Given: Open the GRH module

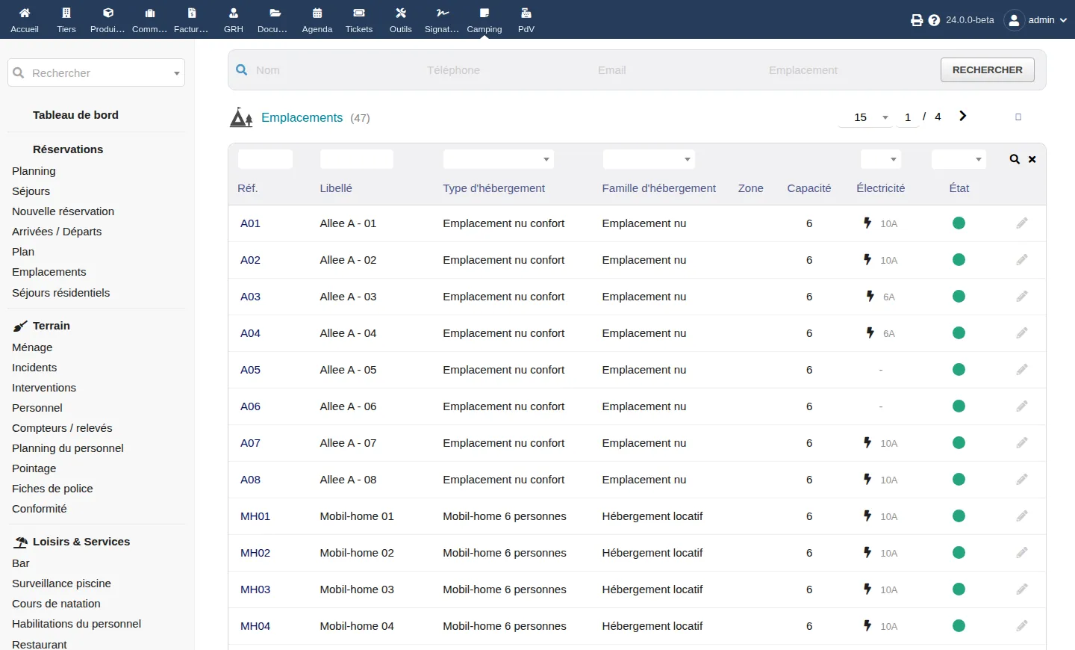Looking at the screenshot, I should (x=234, y=20).
